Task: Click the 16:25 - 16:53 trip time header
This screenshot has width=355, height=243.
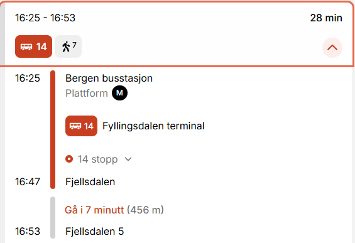Action: (x=45, y=18)
